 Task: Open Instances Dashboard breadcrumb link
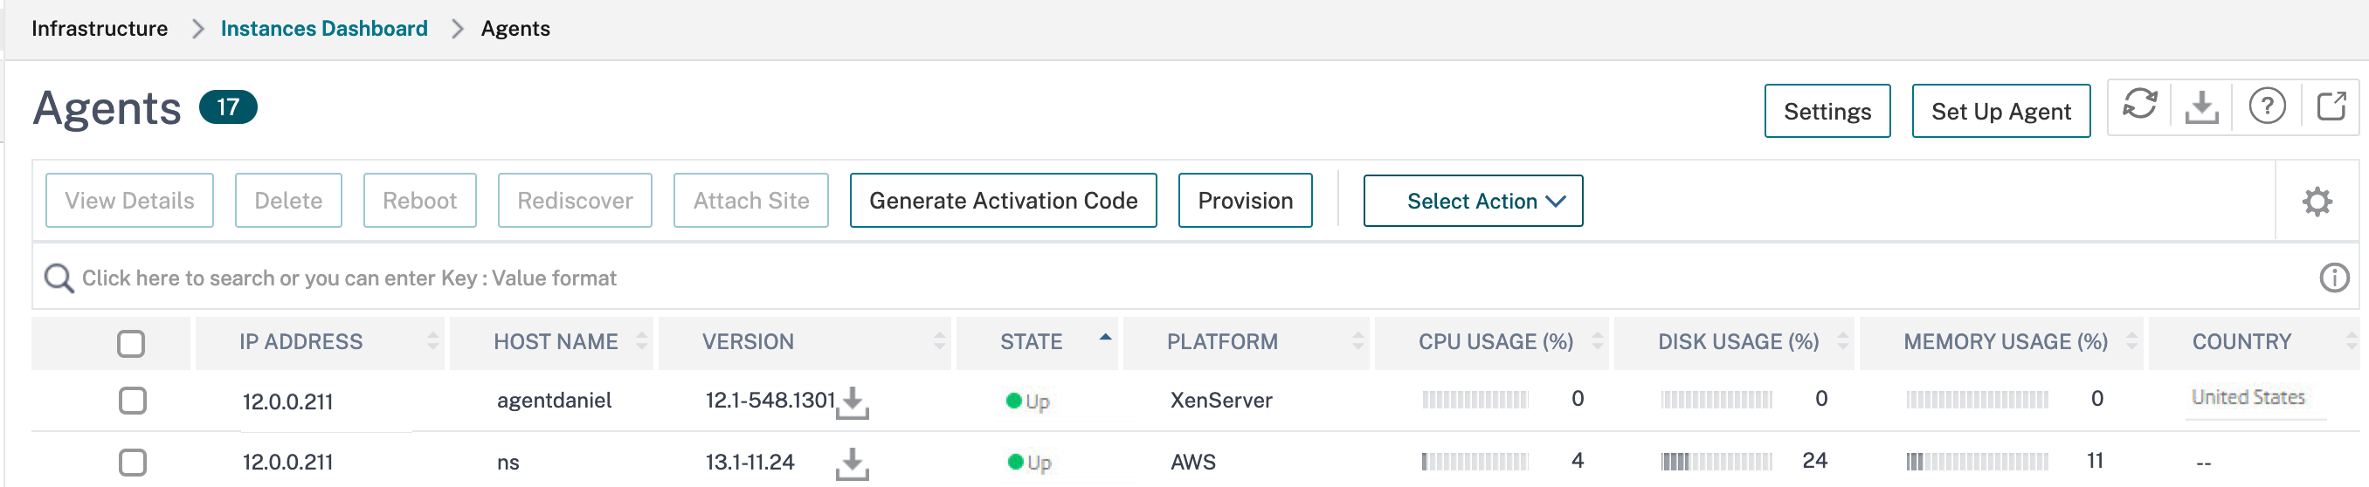324,29
